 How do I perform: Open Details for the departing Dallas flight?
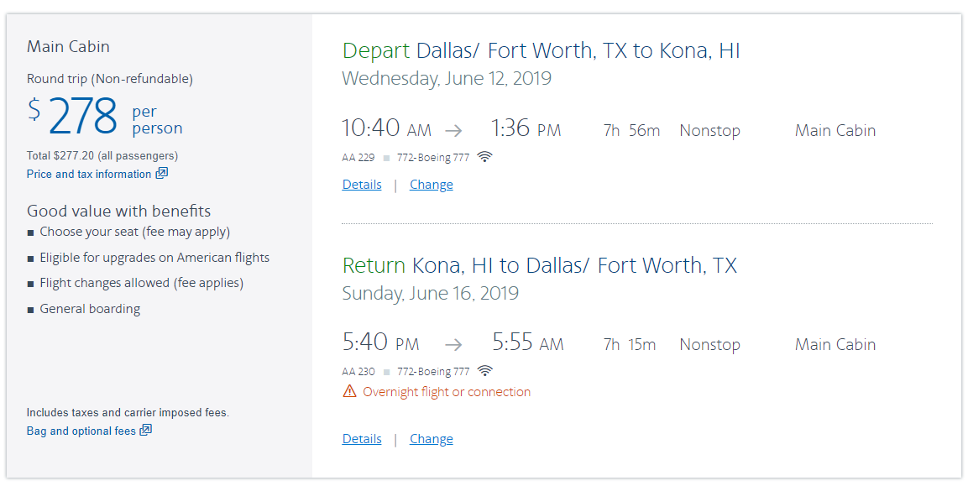click(362, 185)
